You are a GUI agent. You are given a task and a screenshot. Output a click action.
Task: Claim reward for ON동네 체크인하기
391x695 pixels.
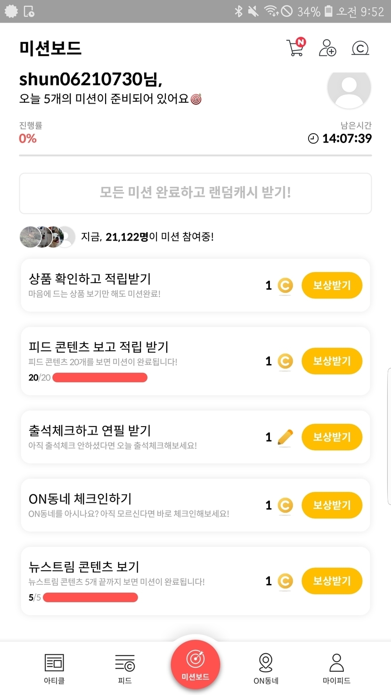tap(332, 505)
